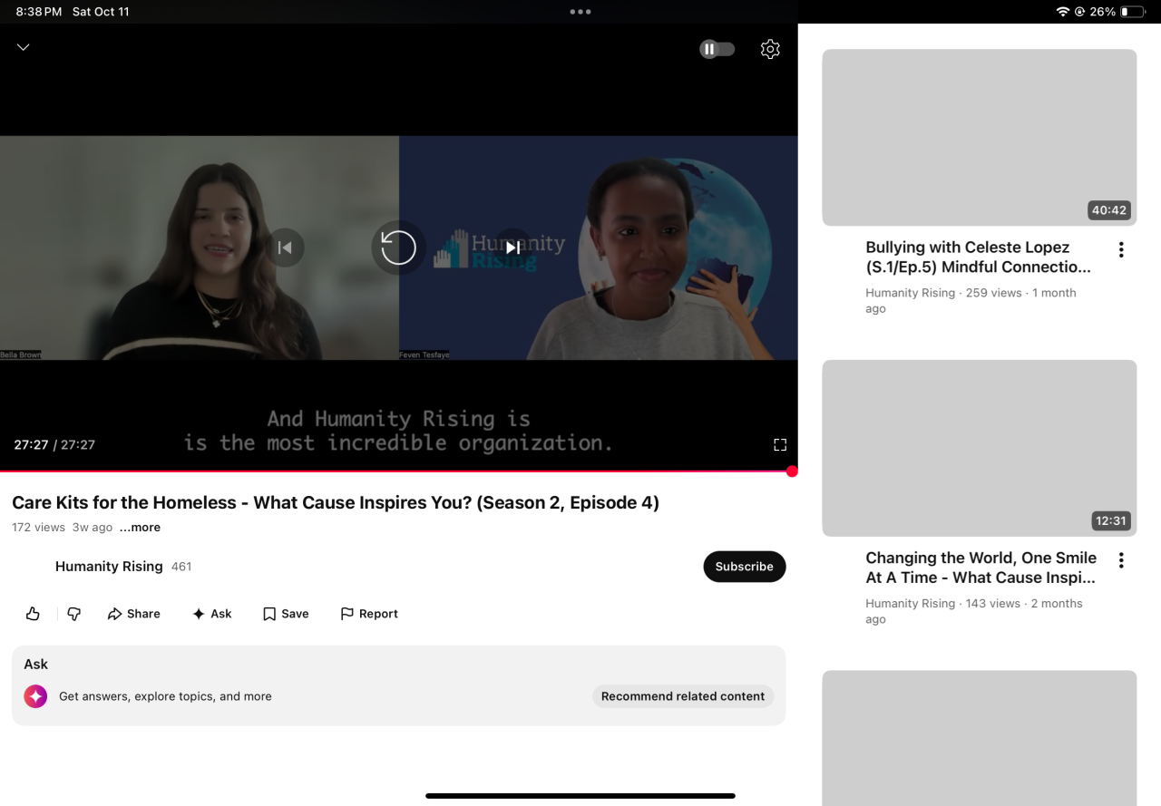The image size is (1161, 806).
Task: Click the 12:31 duration badge
Action: click(1110, 520)
